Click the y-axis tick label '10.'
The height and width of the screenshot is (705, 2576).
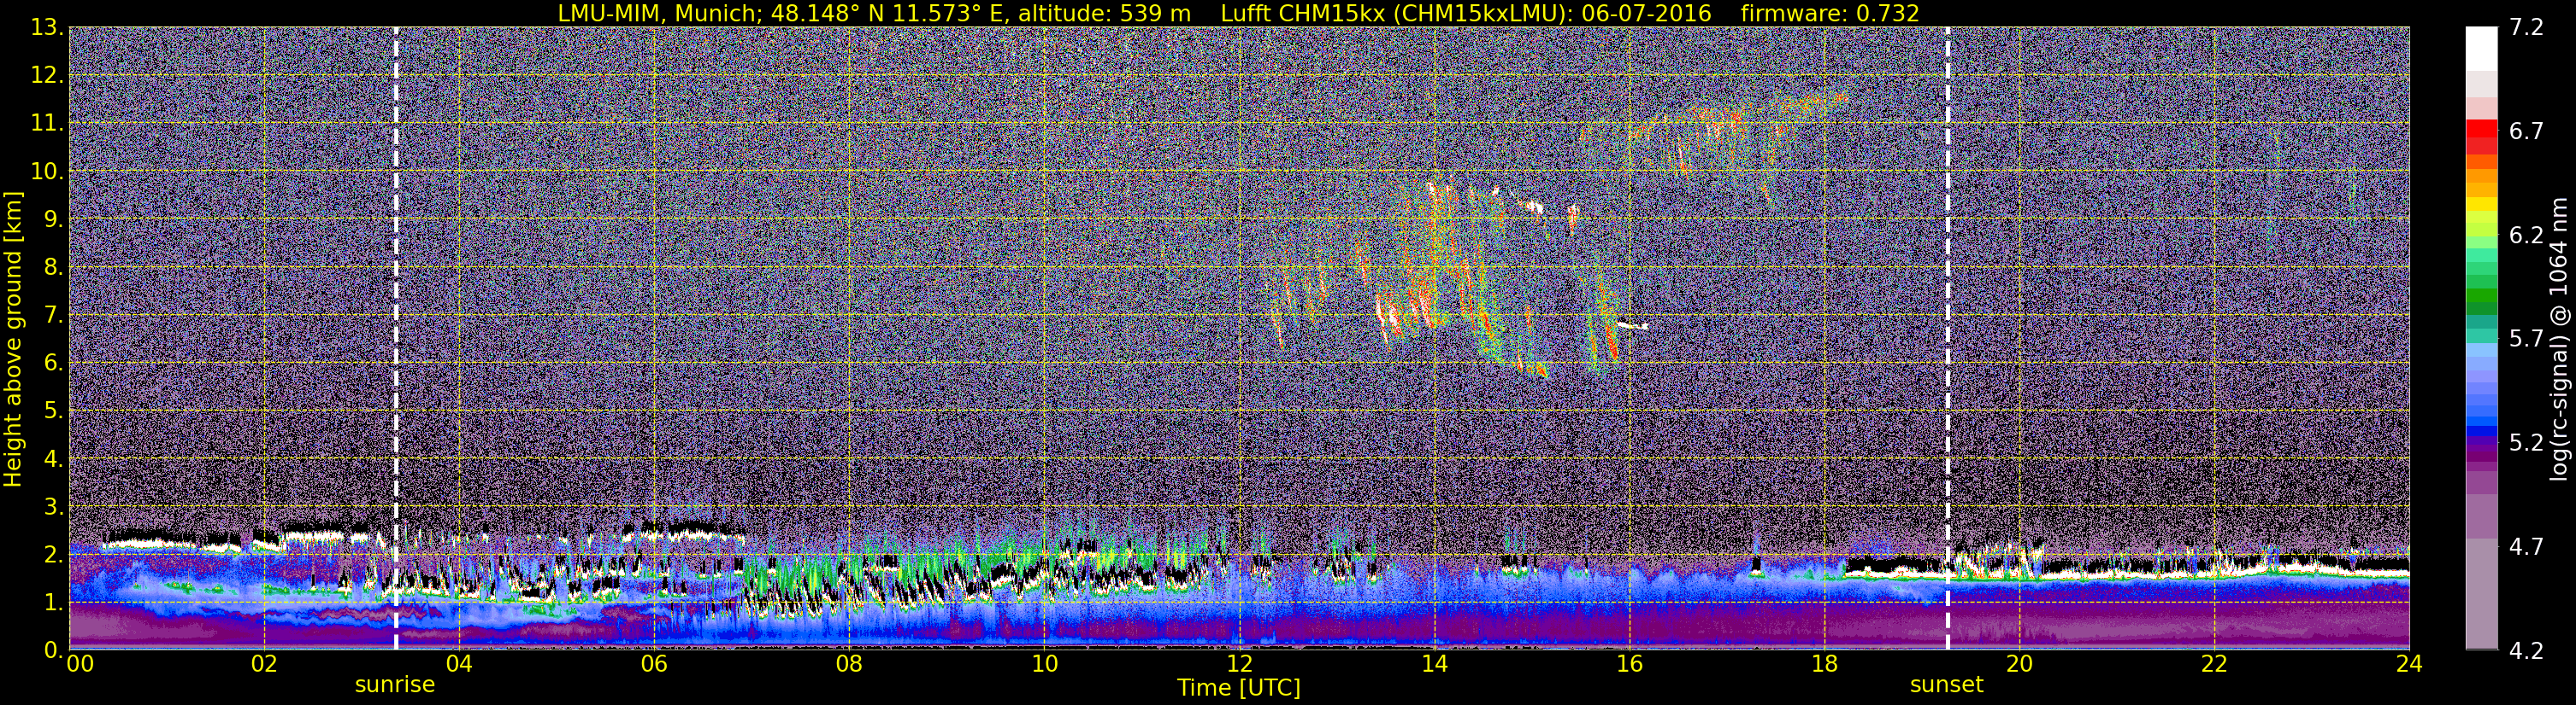pyautogui.click(x=47, y=172)
